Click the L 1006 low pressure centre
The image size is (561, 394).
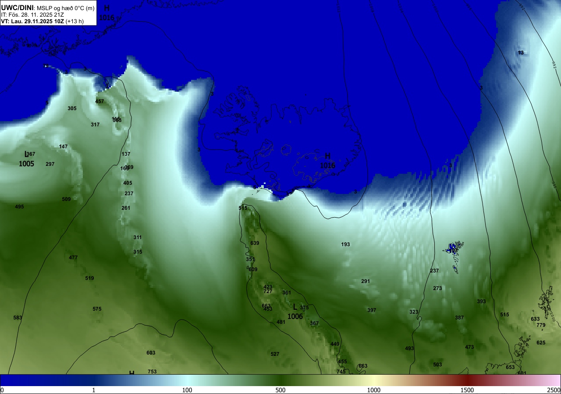tap(295, 312)
